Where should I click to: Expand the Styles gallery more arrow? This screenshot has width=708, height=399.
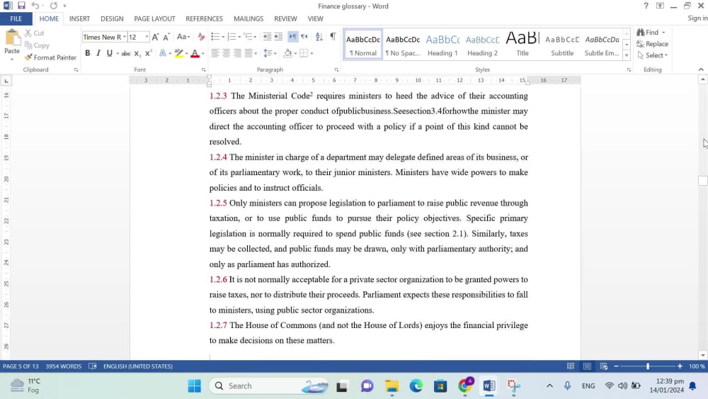pyautogui.click(x=627, y=55)
